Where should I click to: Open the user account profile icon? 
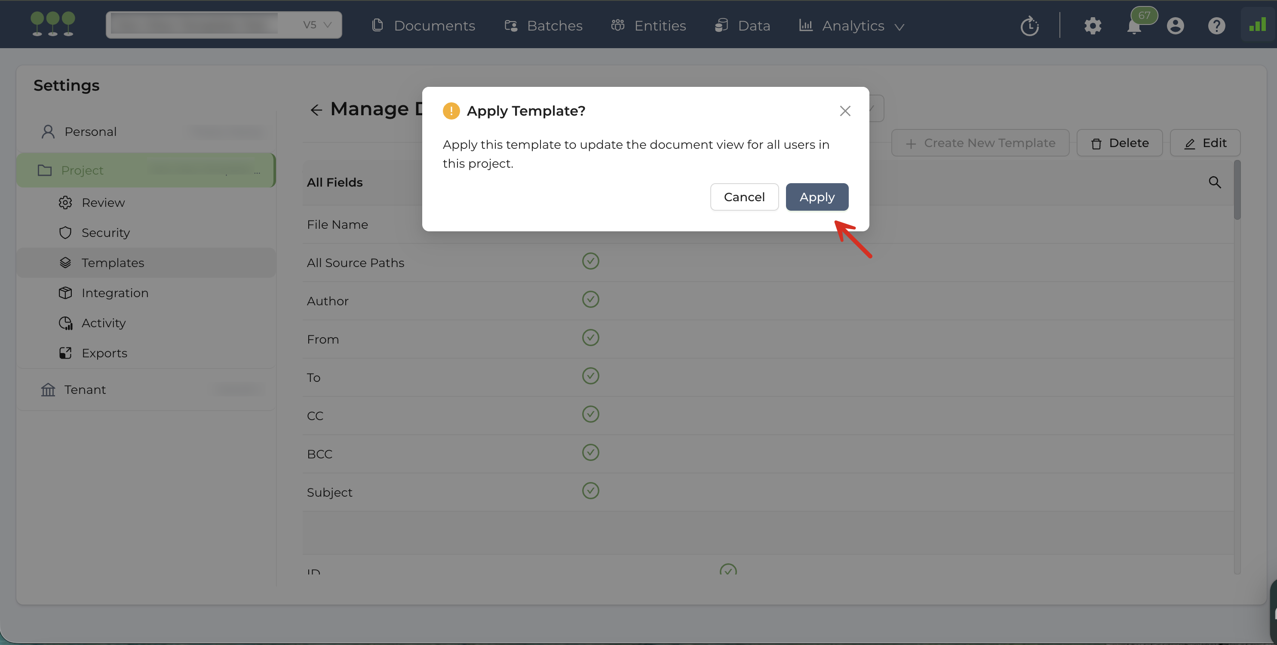point(1175,26)
